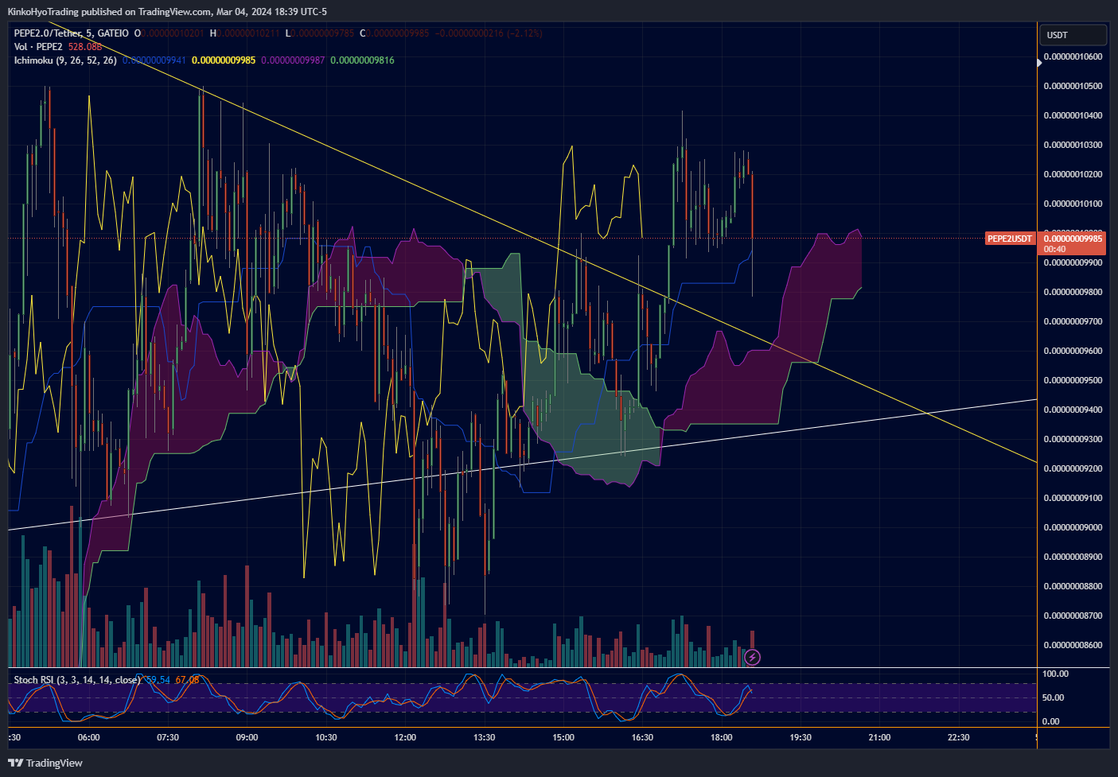Click the PEPE2.0/Tether, 5, GATEIO symbol legend

72,33
